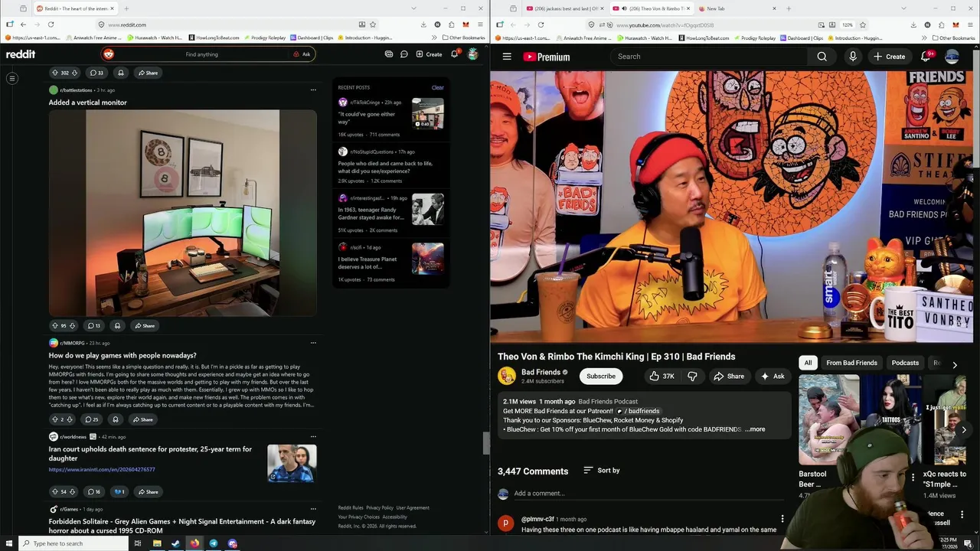Select the 'All' chip
The width and height of the screenshot is (980, 551).
[808, 363]
